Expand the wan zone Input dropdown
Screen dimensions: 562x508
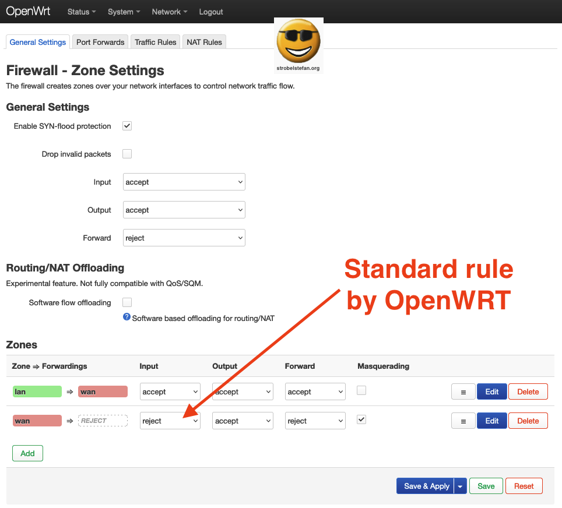(170, 421)
